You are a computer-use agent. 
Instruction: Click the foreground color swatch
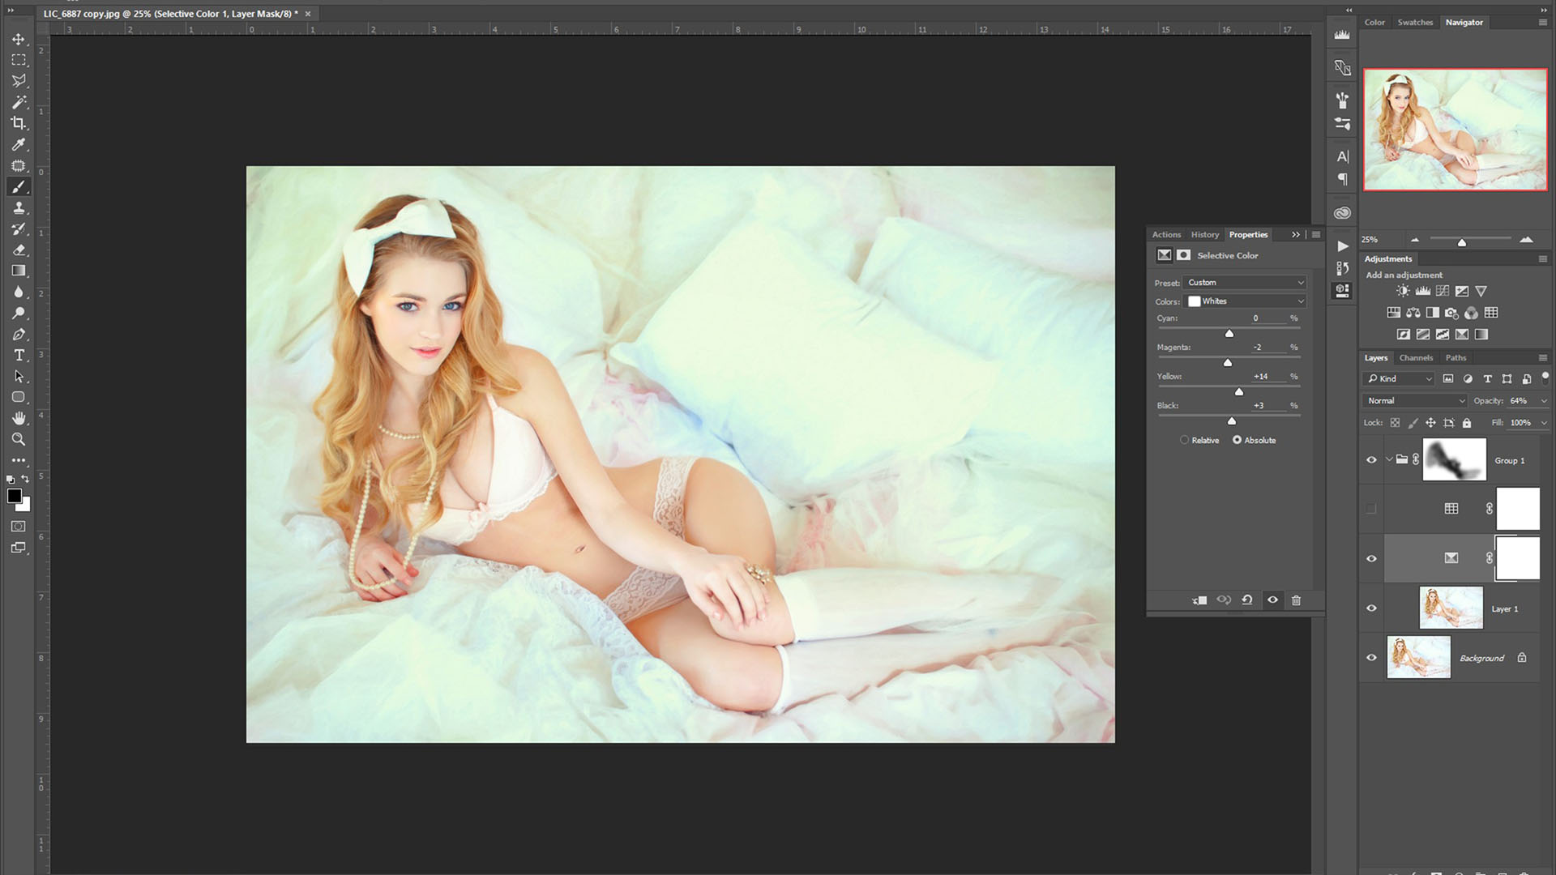pyautogui.click(x=14, y=496)
